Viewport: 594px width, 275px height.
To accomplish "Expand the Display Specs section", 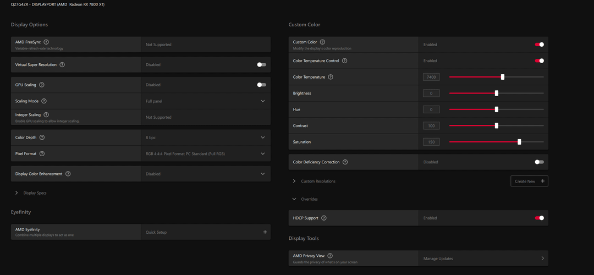I will click(x=17, y=193).
